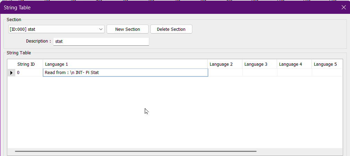Close the String Table dialog
This screenshot has width=350, height=156.
coord(343,7)
